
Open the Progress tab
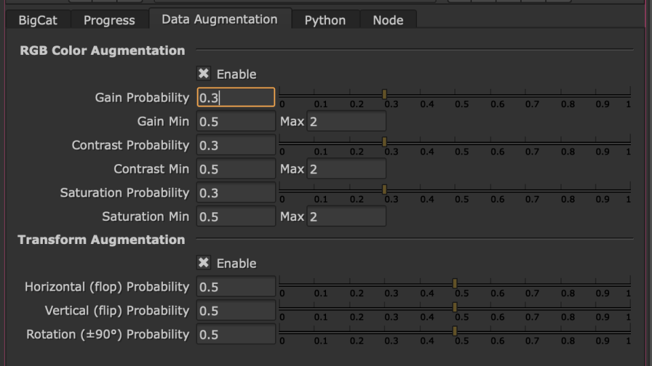click(x=109, y=20)
